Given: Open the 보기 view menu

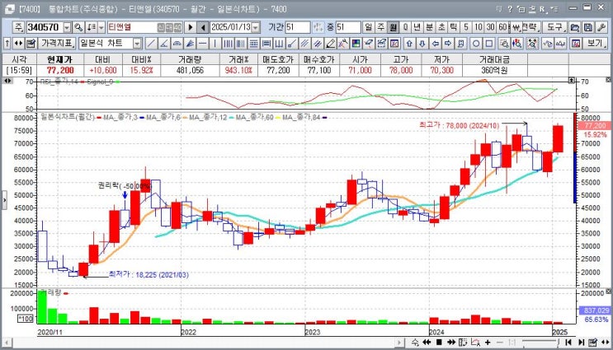Looking at the screenshot, I should (x=596, y=44).
